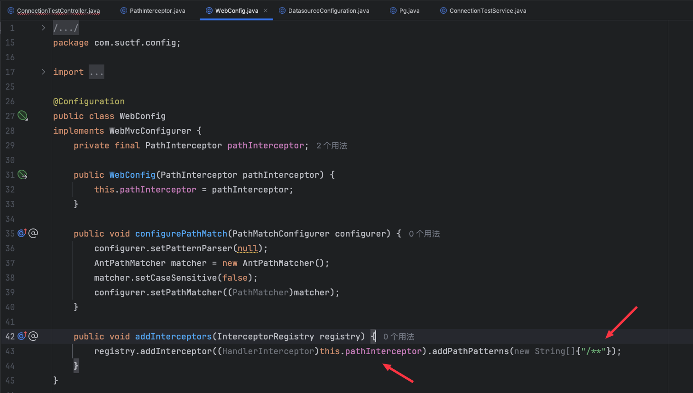Click the class icon on ConnectionTestService.java tab
The image size is (693, 393).
pyautogui.click(x=444, y=10)
